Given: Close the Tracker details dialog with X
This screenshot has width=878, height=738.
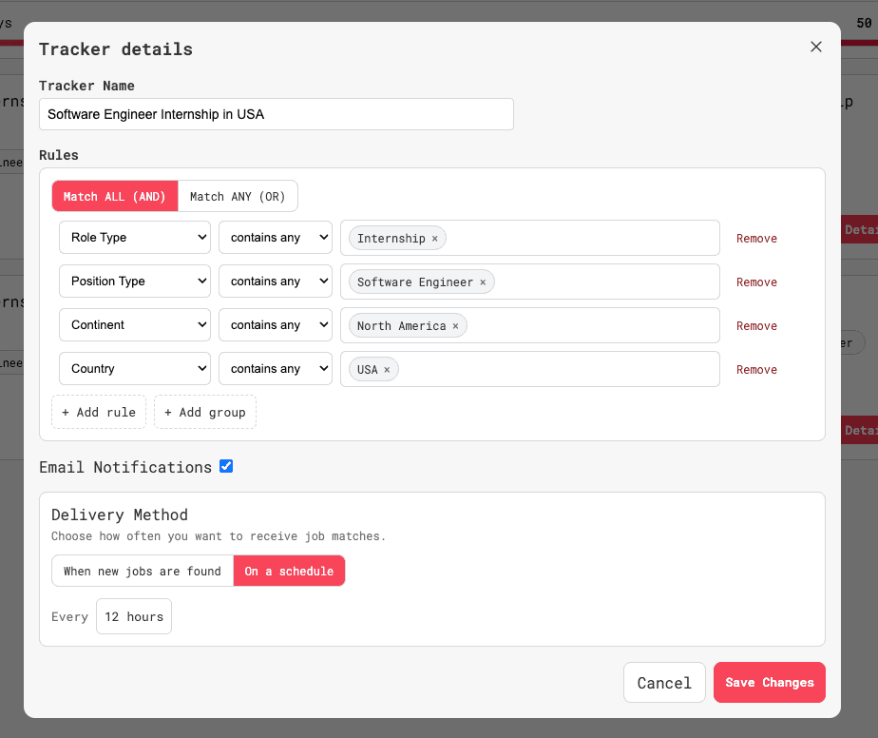Looking at the screenshot, I should (x=815, y=47).
